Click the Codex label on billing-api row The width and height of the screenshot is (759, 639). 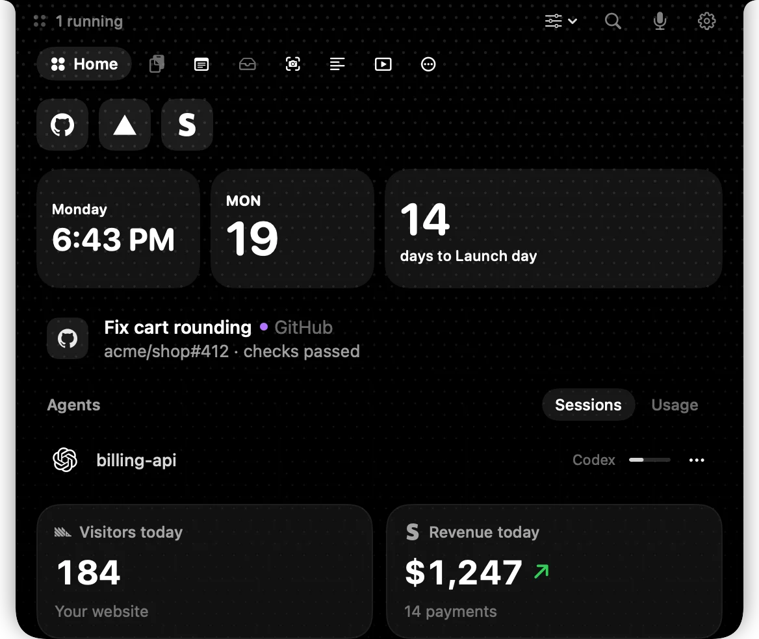tap(593, 460)
